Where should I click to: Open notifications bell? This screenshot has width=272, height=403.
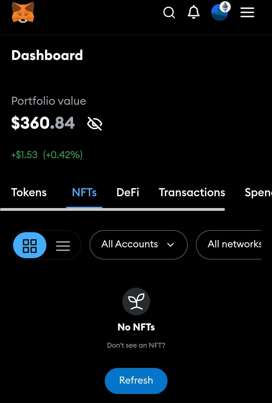pos(193,12)
